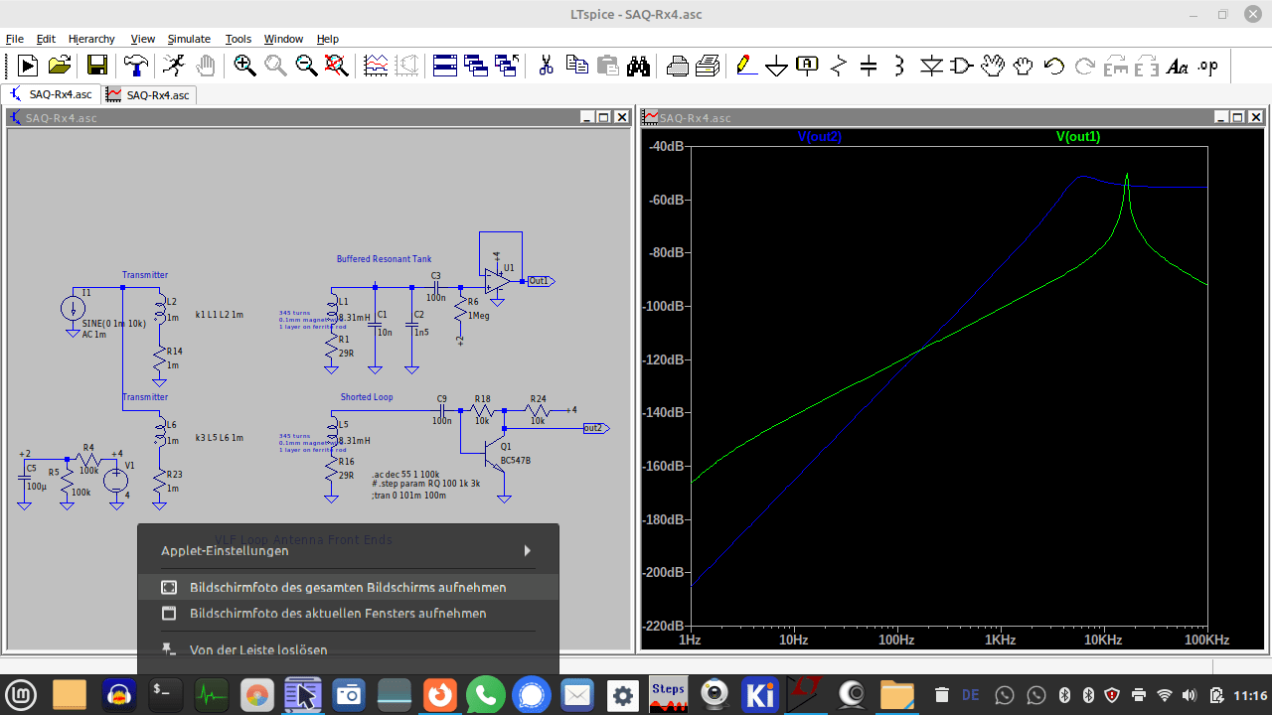Select the Draw Wire pencil tool

[745, 66]
